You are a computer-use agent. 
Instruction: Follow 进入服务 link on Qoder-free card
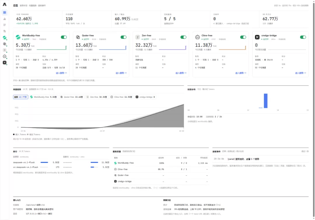tap(121, 73)
